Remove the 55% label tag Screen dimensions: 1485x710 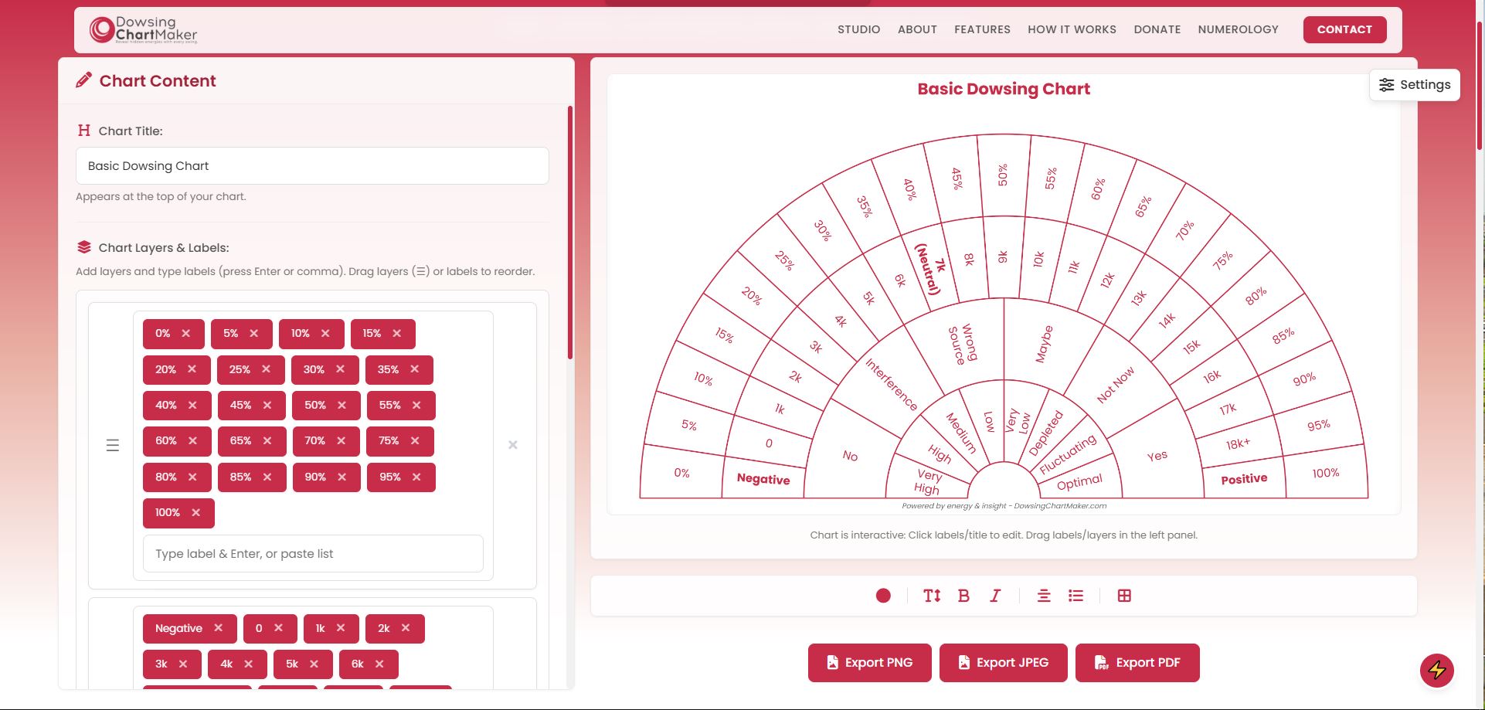tap(416, 405)
